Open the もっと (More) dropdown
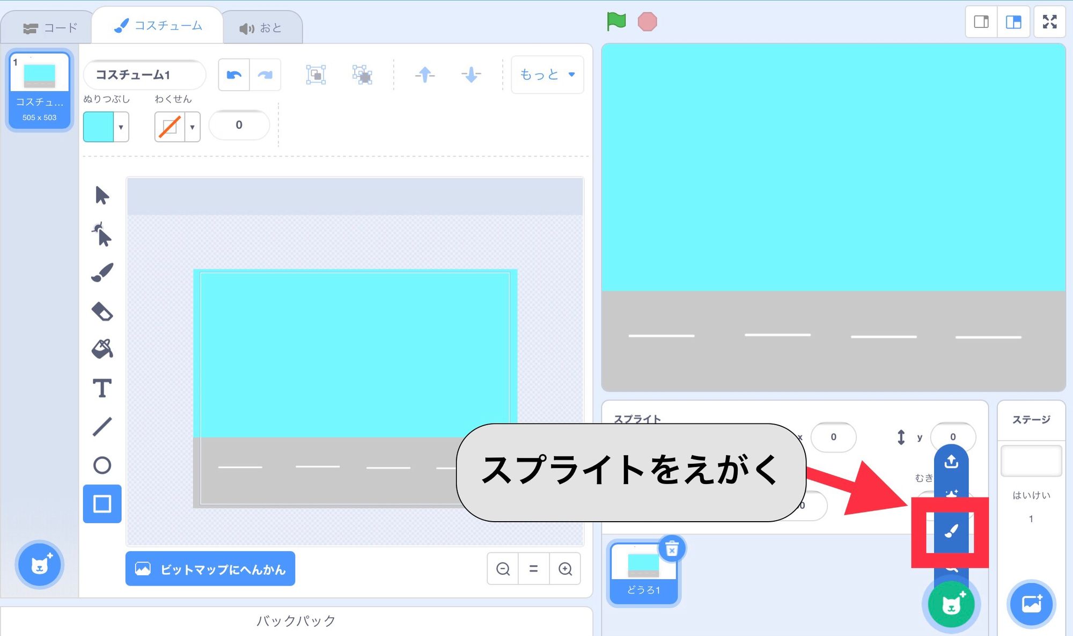The image size is (1073, 636). (x=546, y=75)
